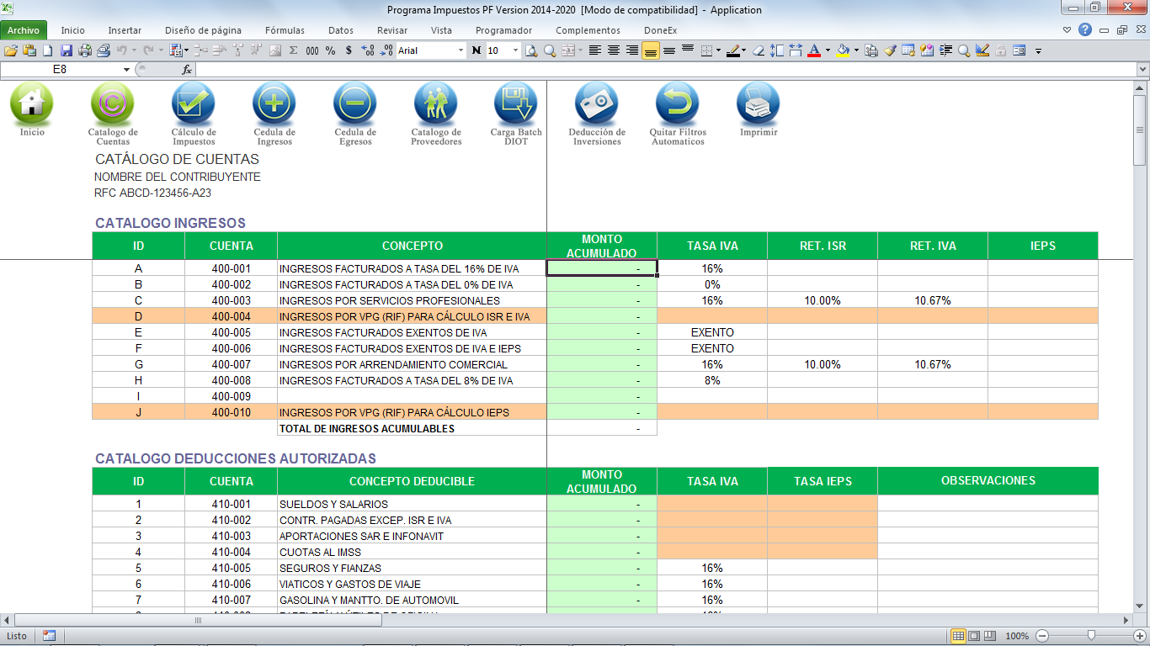1150x646 pixels.
Task: Click the Inicio home button
Action: [x=32, y=104]
